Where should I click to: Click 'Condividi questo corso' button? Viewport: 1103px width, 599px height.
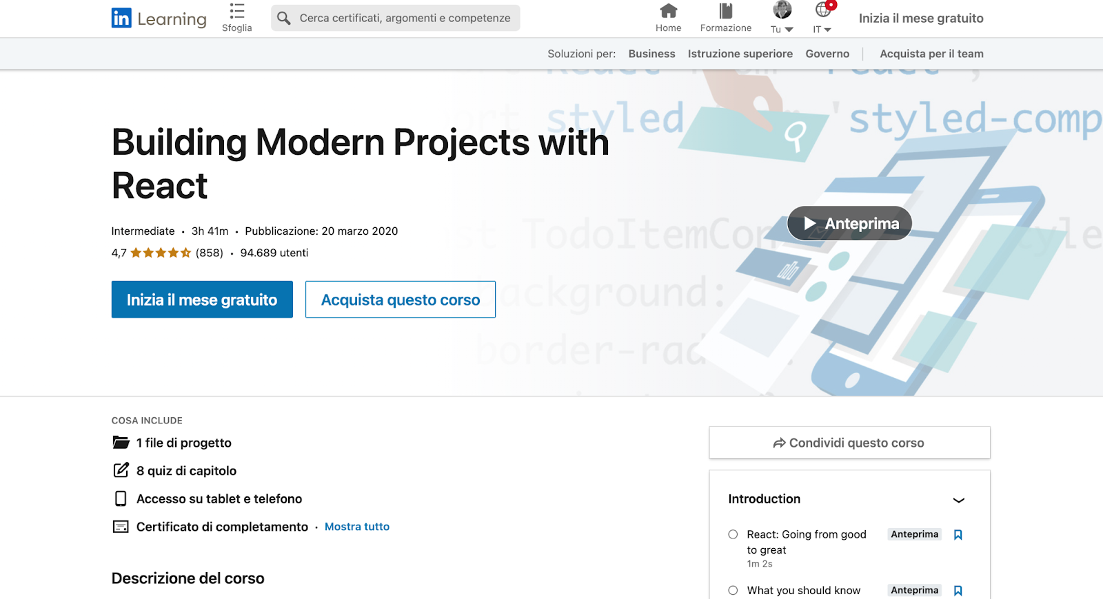[849, 443]
